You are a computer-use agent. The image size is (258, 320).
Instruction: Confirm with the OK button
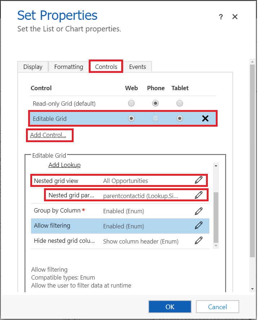click(170, 307)
